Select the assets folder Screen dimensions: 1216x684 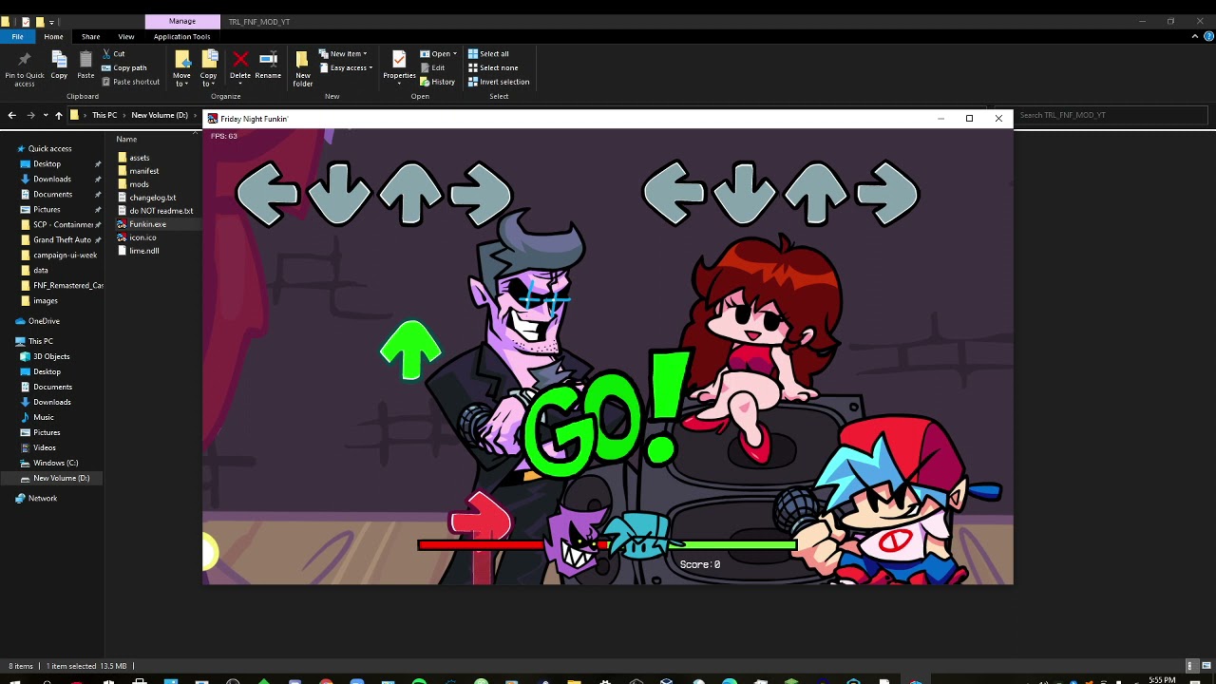[x=140, y=158]
